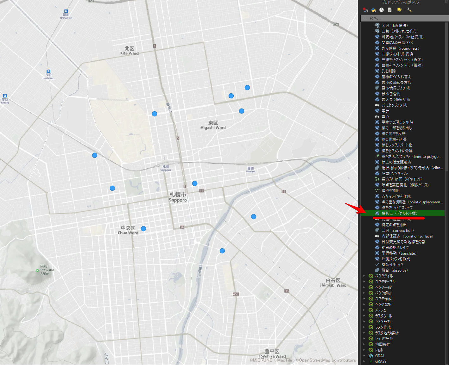Select 線上の指定距離点 algorithm
The height and width of the screenshot is (365, 449).
tap(396, 162)
